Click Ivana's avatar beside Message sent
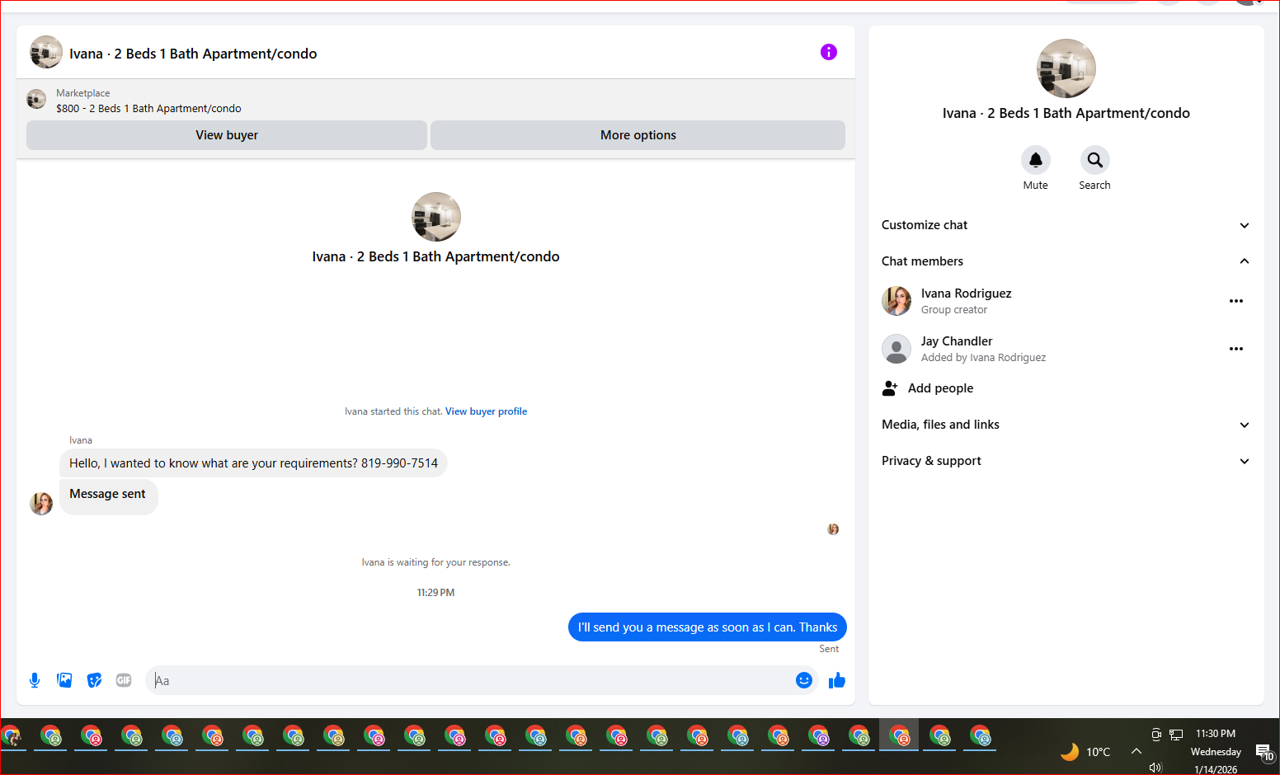Viewport: 1280px width, 775px height. [x=41, y=503]
